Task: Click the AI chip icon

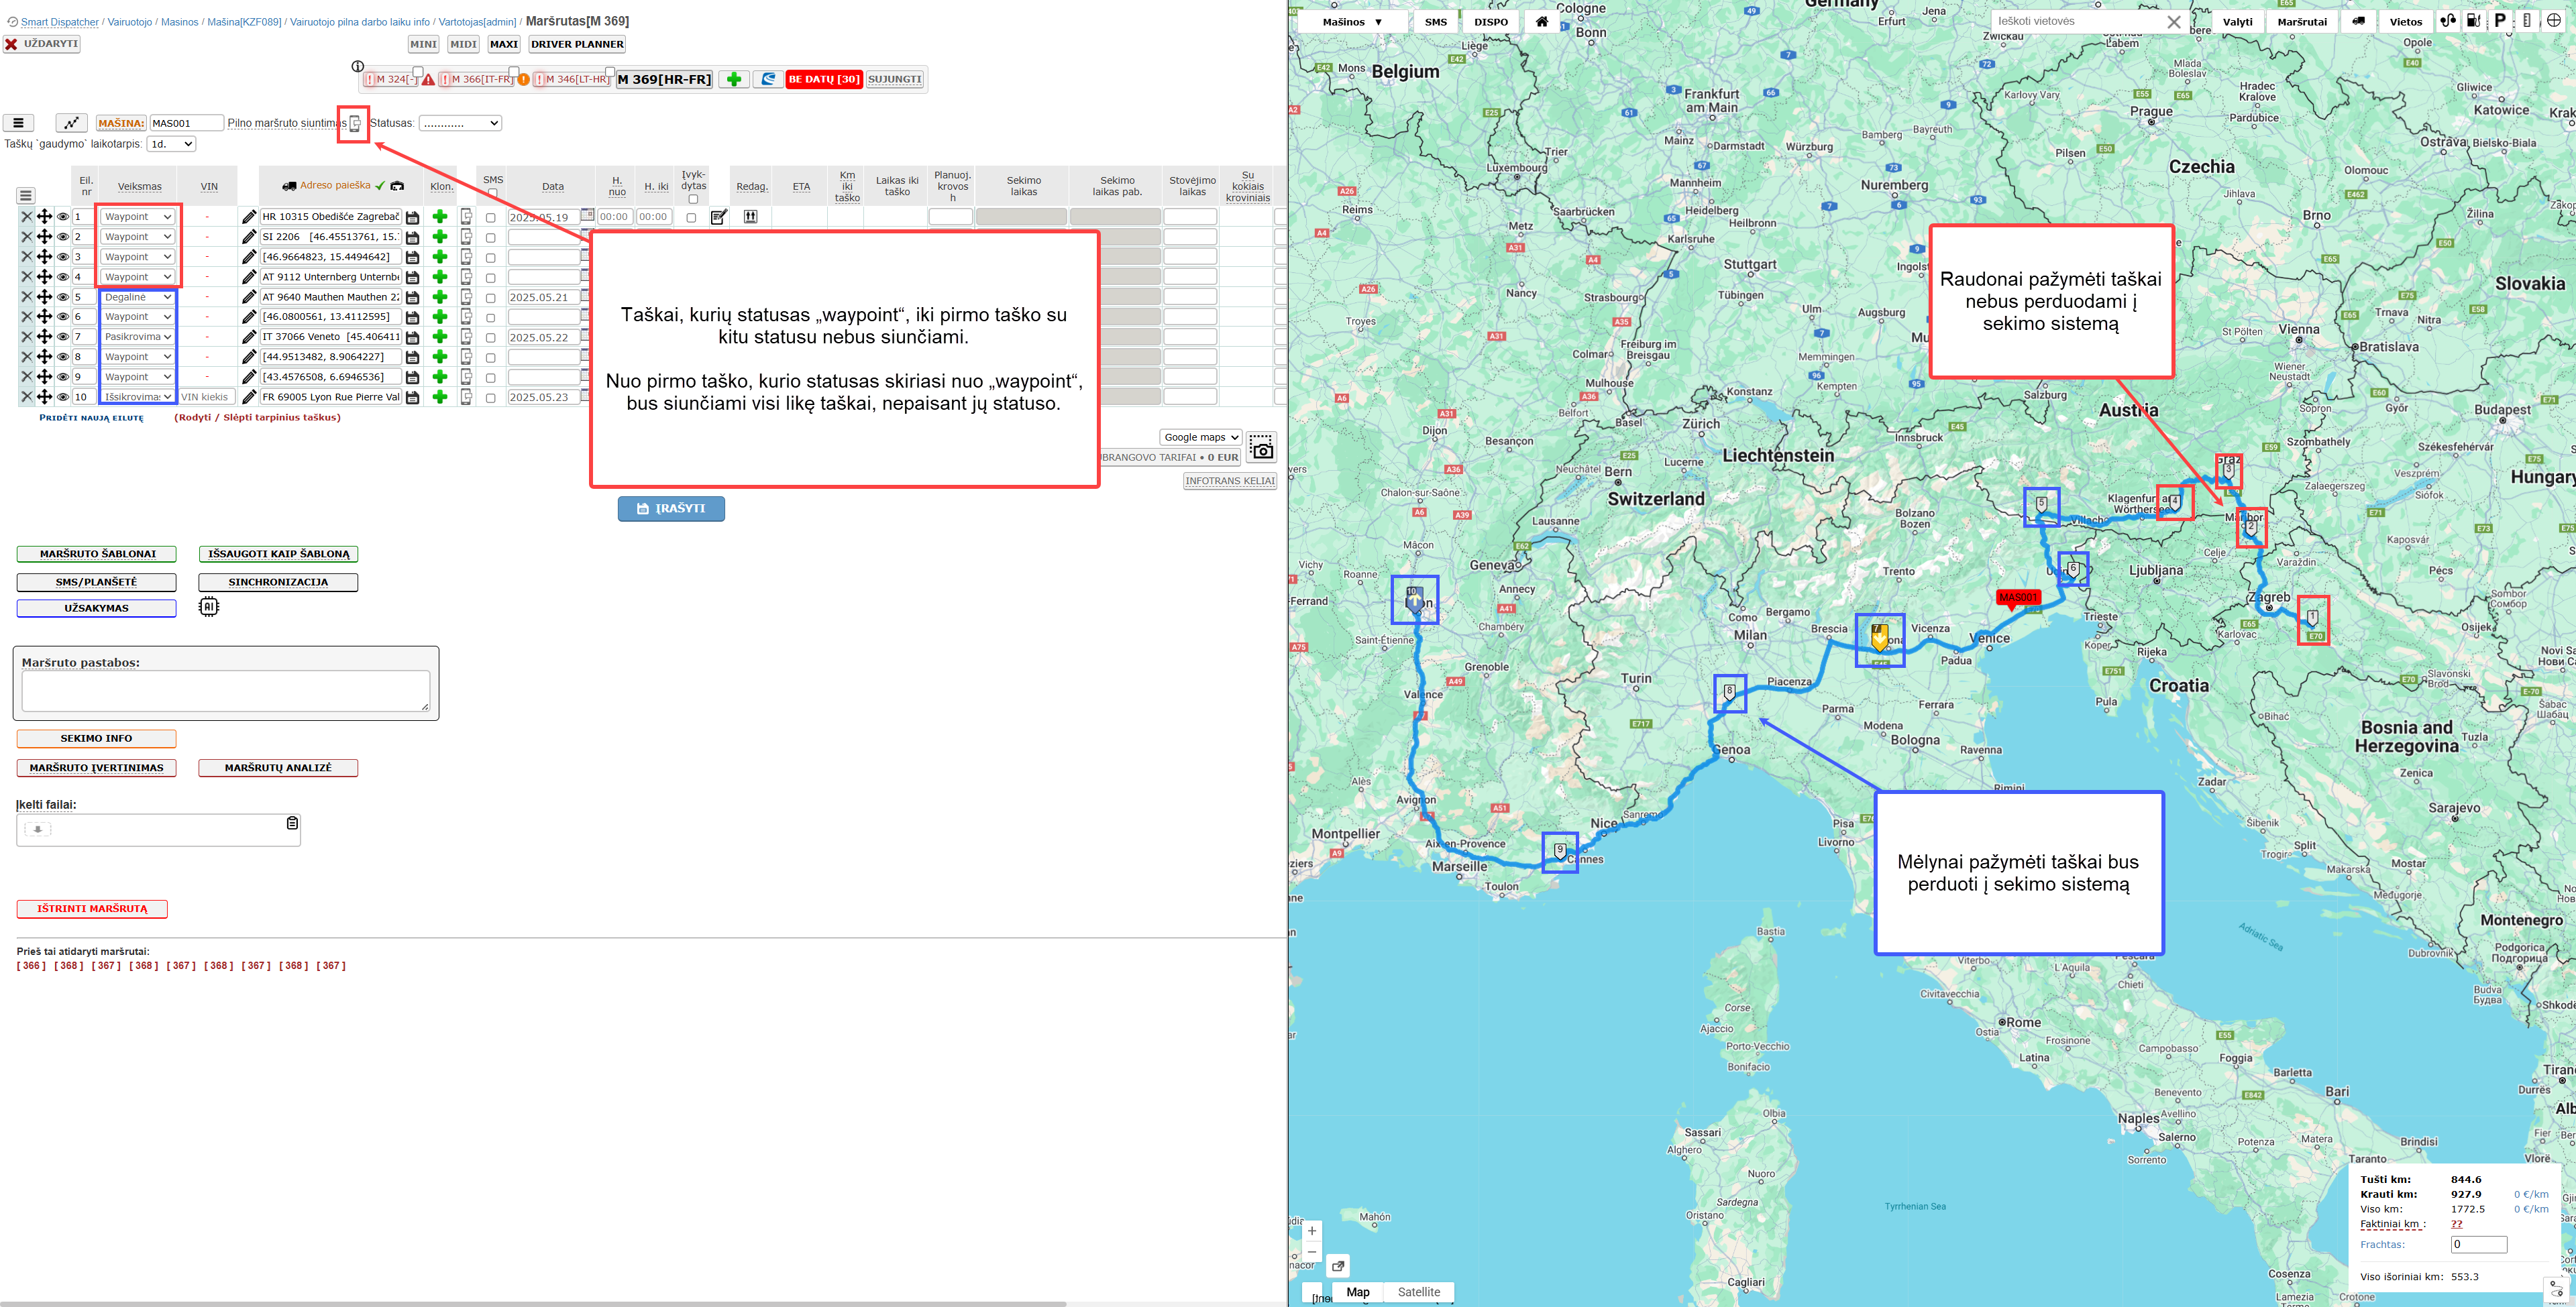Action: (x=208, y=607)
